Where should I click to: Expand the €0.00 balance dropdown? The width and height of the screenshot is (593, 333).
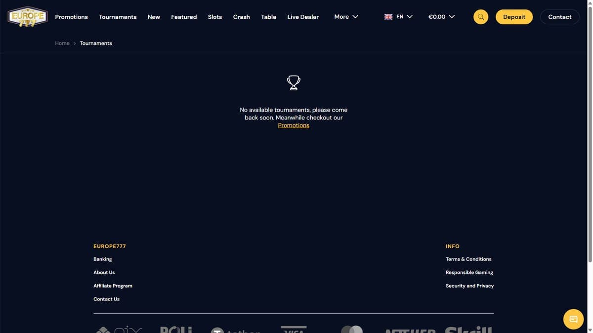(441, 17)
